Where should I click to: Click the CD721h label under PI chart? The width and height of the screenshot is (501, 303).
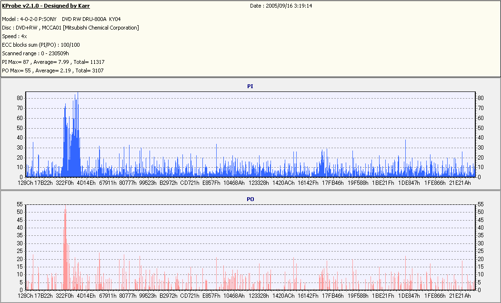[190, 183]
